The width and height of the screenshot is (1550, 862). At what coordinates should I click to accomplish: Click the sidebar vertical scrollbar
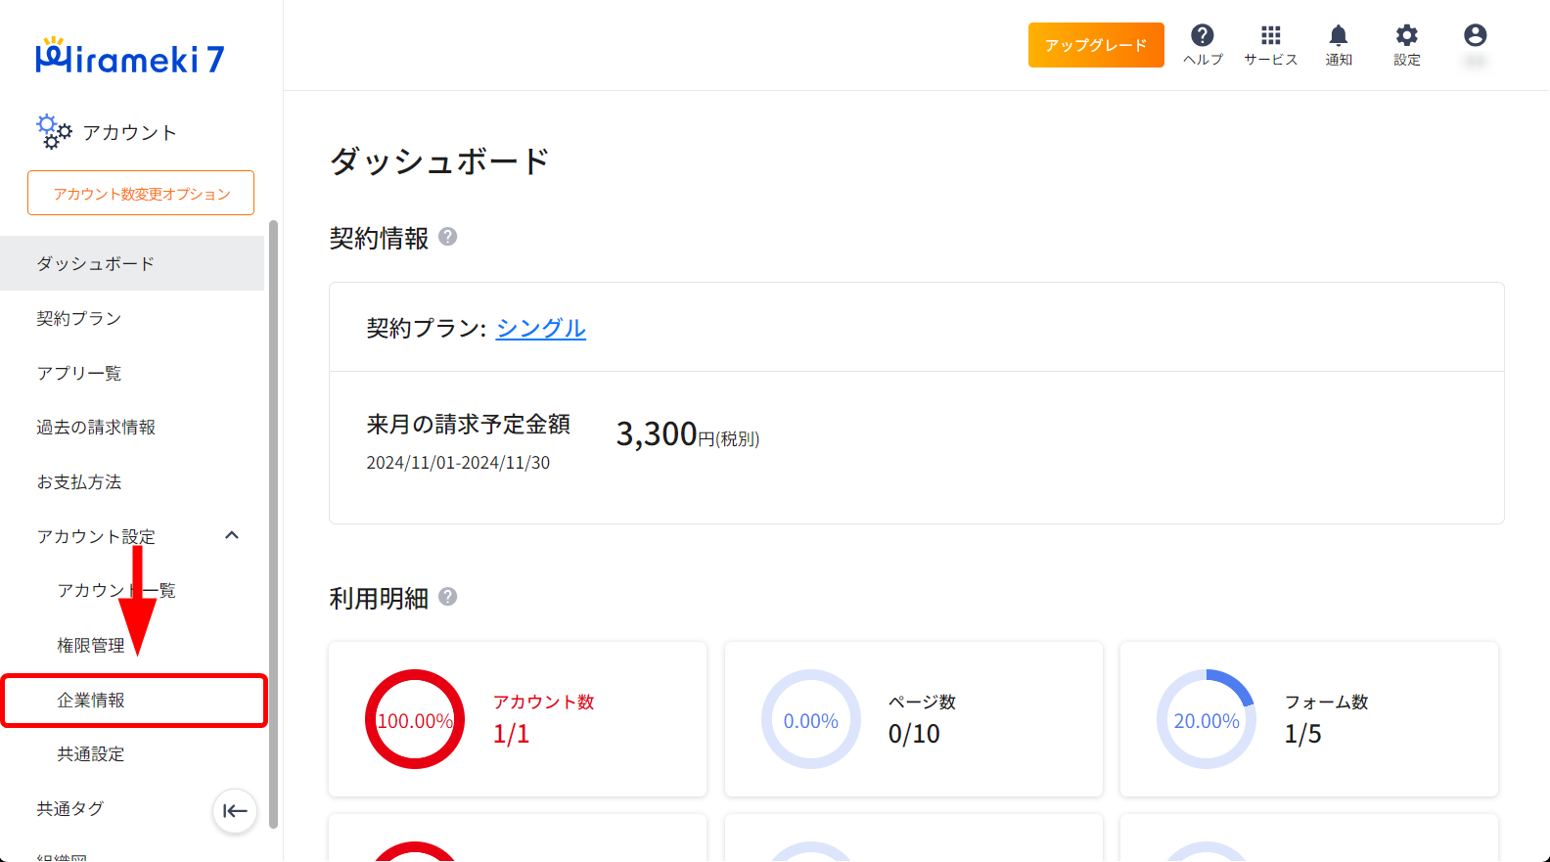(x=273, y=523)
